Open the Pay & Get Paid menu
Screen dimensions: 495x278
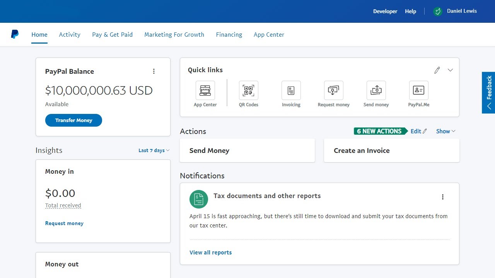(113, 35)
